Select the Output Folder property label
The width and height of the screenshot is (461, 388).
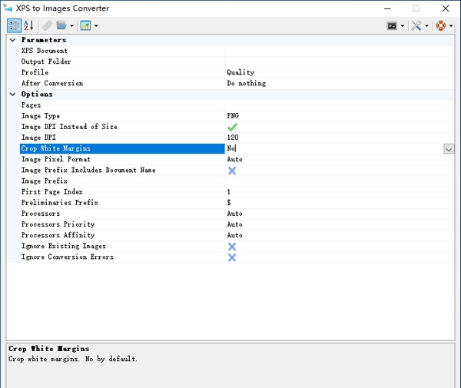point(46,61)
